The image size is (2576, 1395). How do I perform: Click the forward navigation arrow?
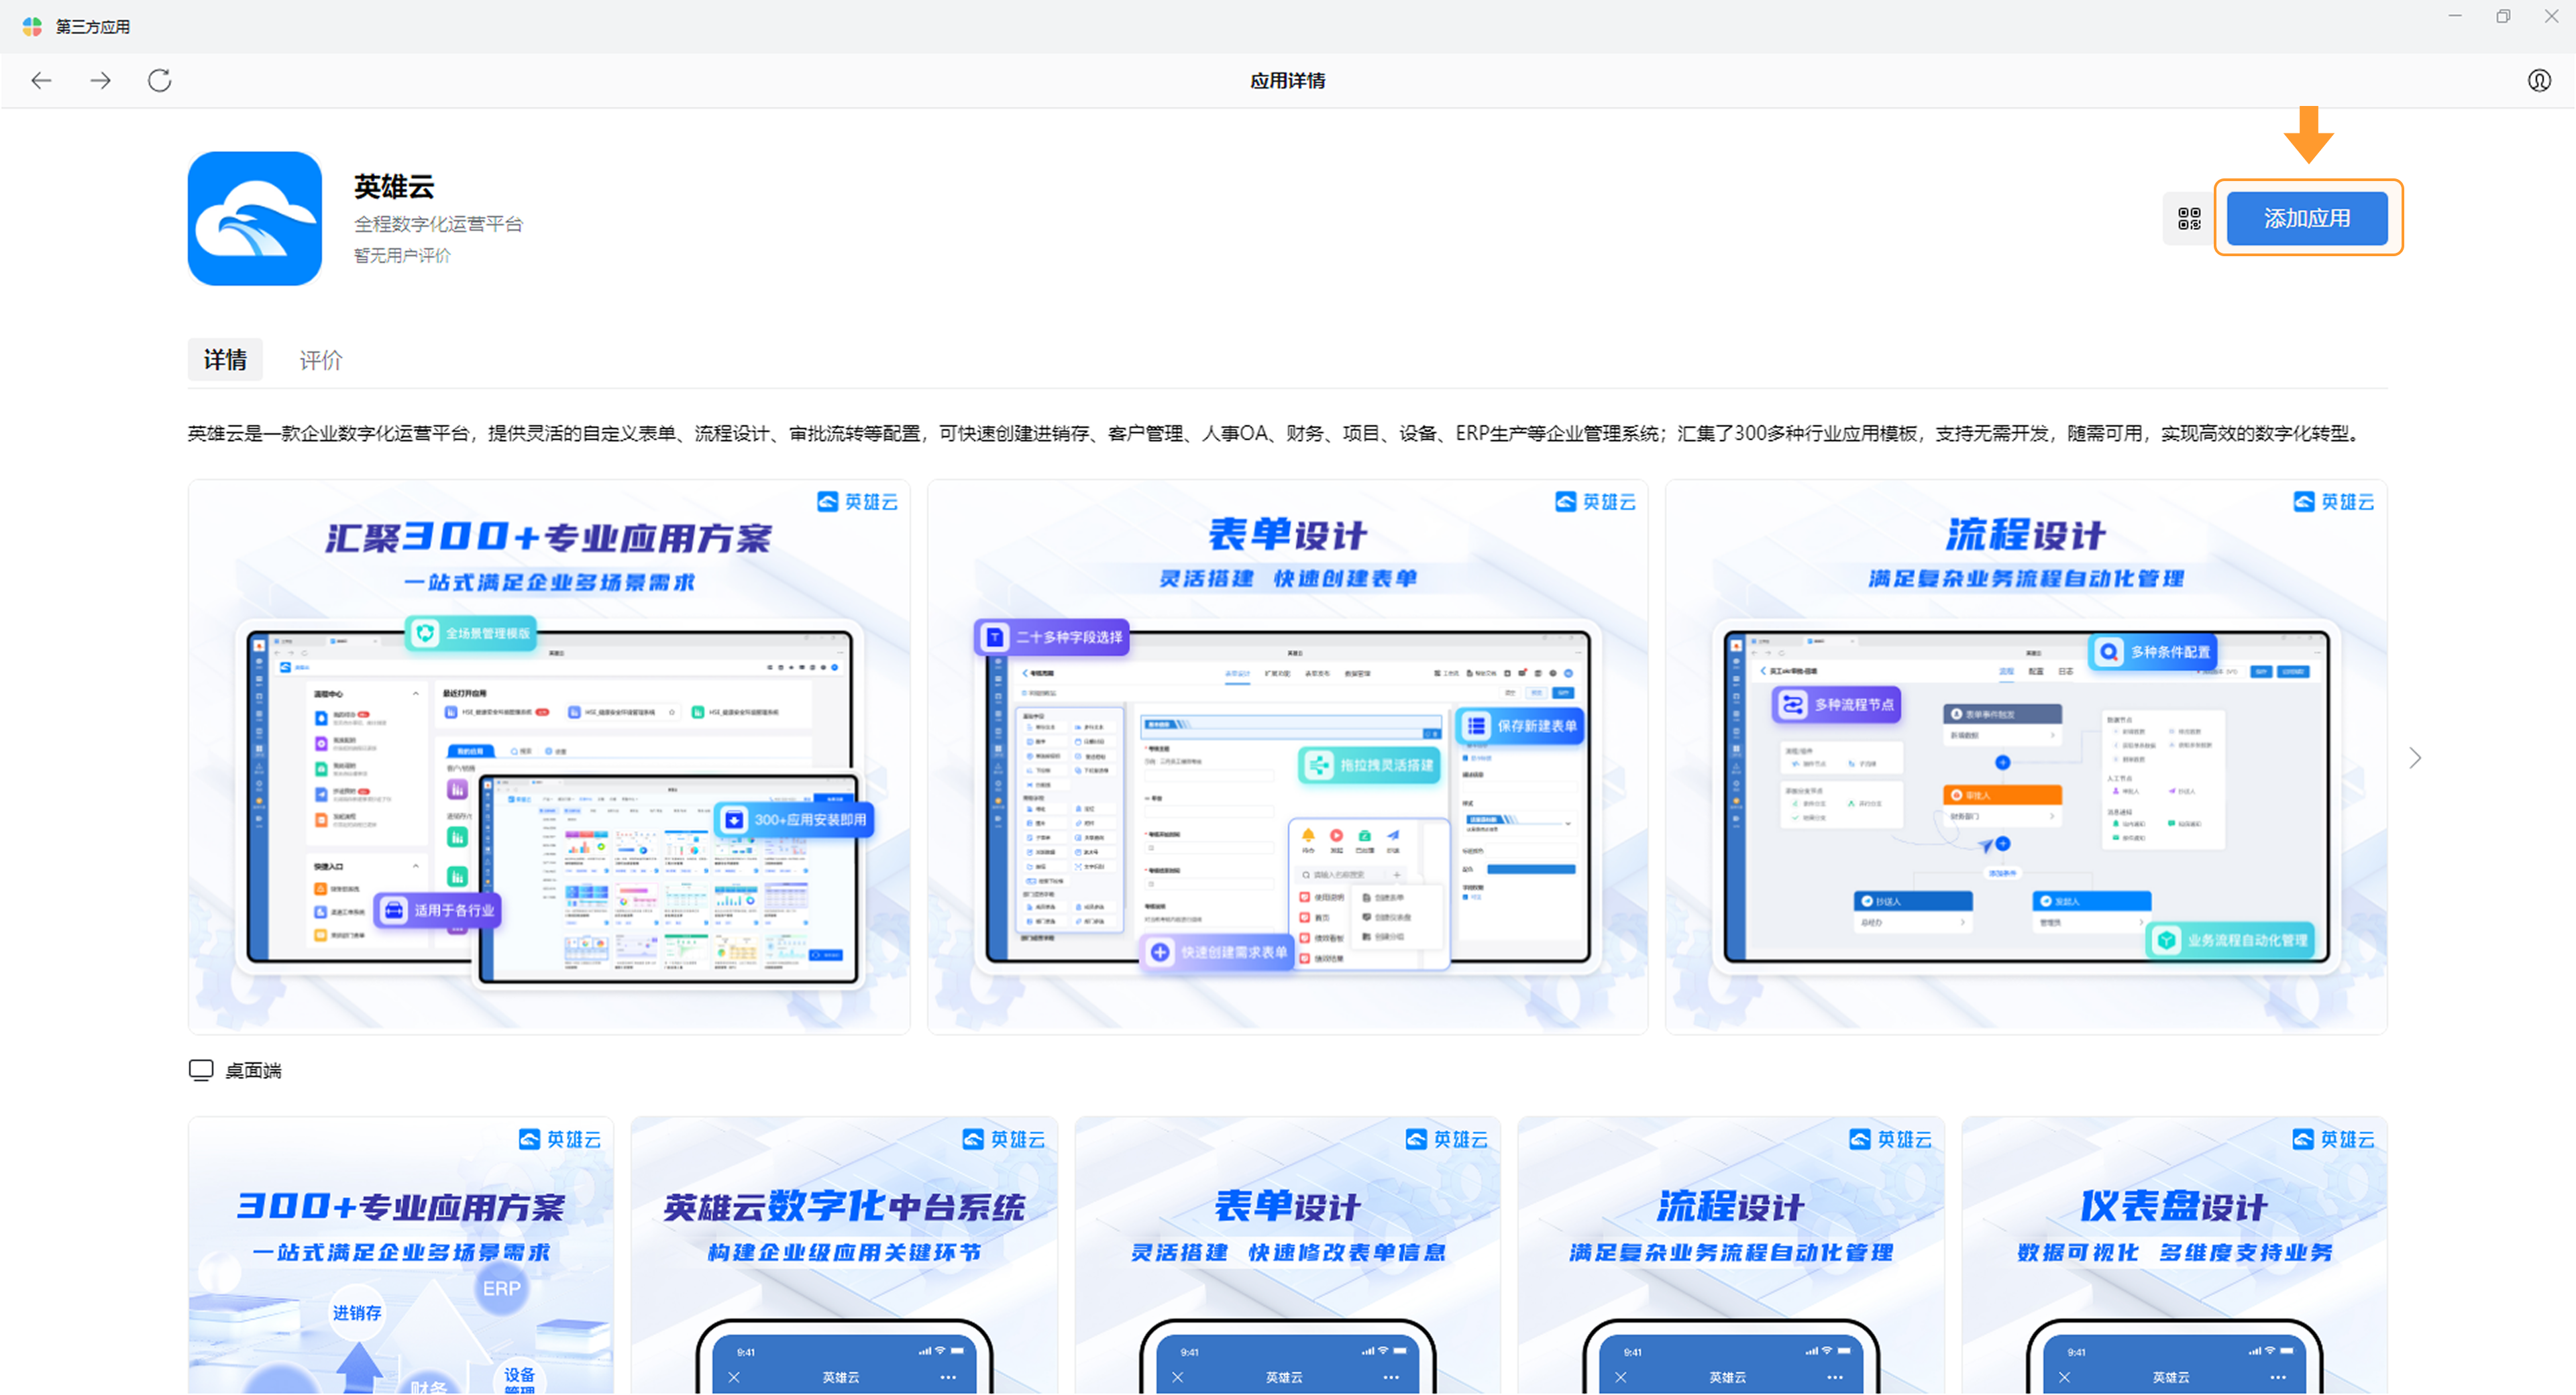coord(100,80)
